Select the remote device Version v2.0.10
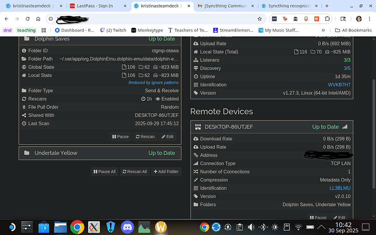The height and width of the screenshot is (235, 376). (x=343, y=196)
